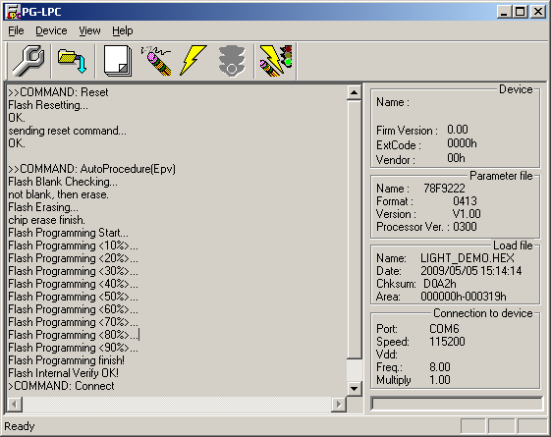
Task: Click the load file date 2009/05/05 15:14:14
Action: pyautogui.click(x=471, y=271)
